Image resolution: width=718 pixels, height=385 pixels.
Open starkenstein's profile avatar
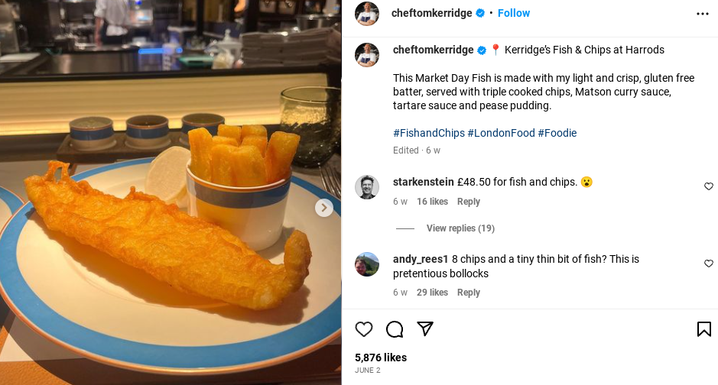[367, 187]
